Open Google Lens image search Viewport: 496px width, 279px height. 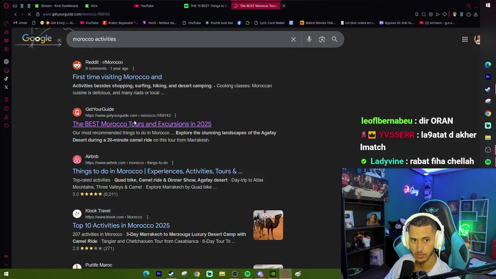[x=322, y=39]
